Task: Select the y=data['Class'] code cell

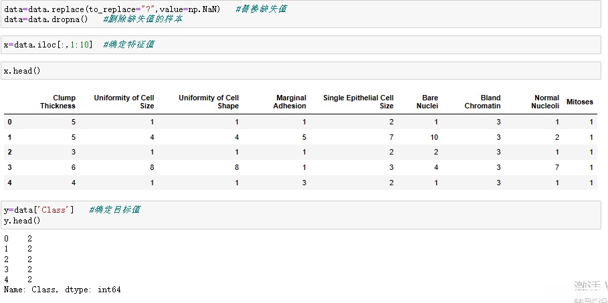Action: [x=301, y=215]
